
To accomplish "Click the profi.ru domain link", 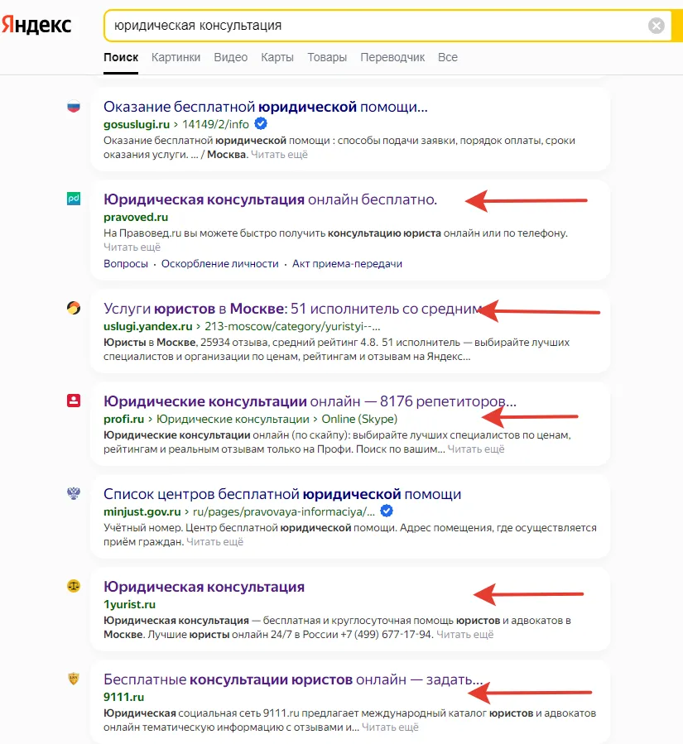I will click(124, 419).
